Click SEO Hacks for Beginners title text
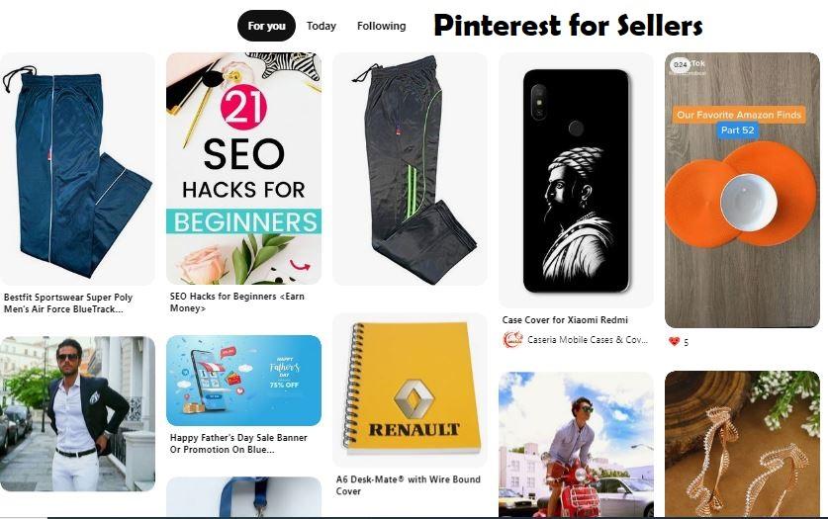This screenshot has width=828, height=519. pos(237,303)
